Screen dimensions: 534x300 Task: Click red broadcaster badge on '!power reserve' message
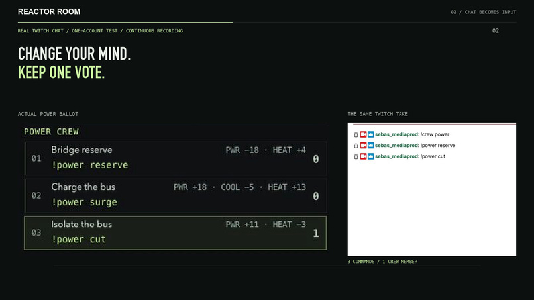click(x=363, y=146)
